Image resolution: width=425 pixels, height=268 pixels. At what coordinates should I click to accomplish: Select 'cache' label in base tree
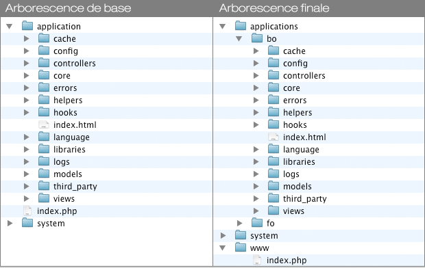coord(64,39)
